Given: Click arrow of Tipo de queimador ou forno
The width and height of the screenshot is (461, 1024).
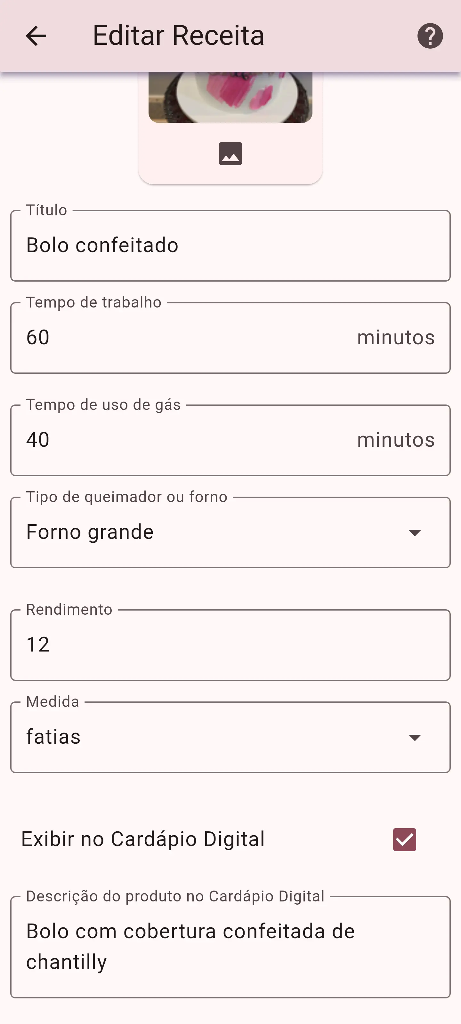Looking at the screenshot, I should coord(415,533).
